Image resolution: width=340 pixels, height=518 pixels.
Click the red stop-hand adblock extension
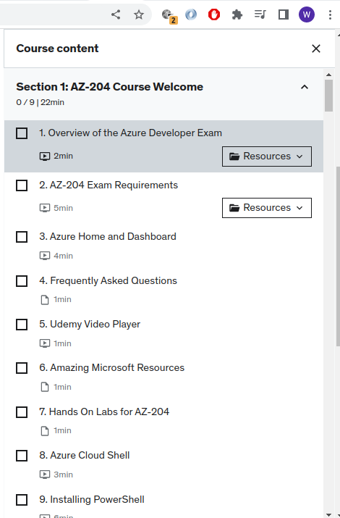tap(214, 14)
